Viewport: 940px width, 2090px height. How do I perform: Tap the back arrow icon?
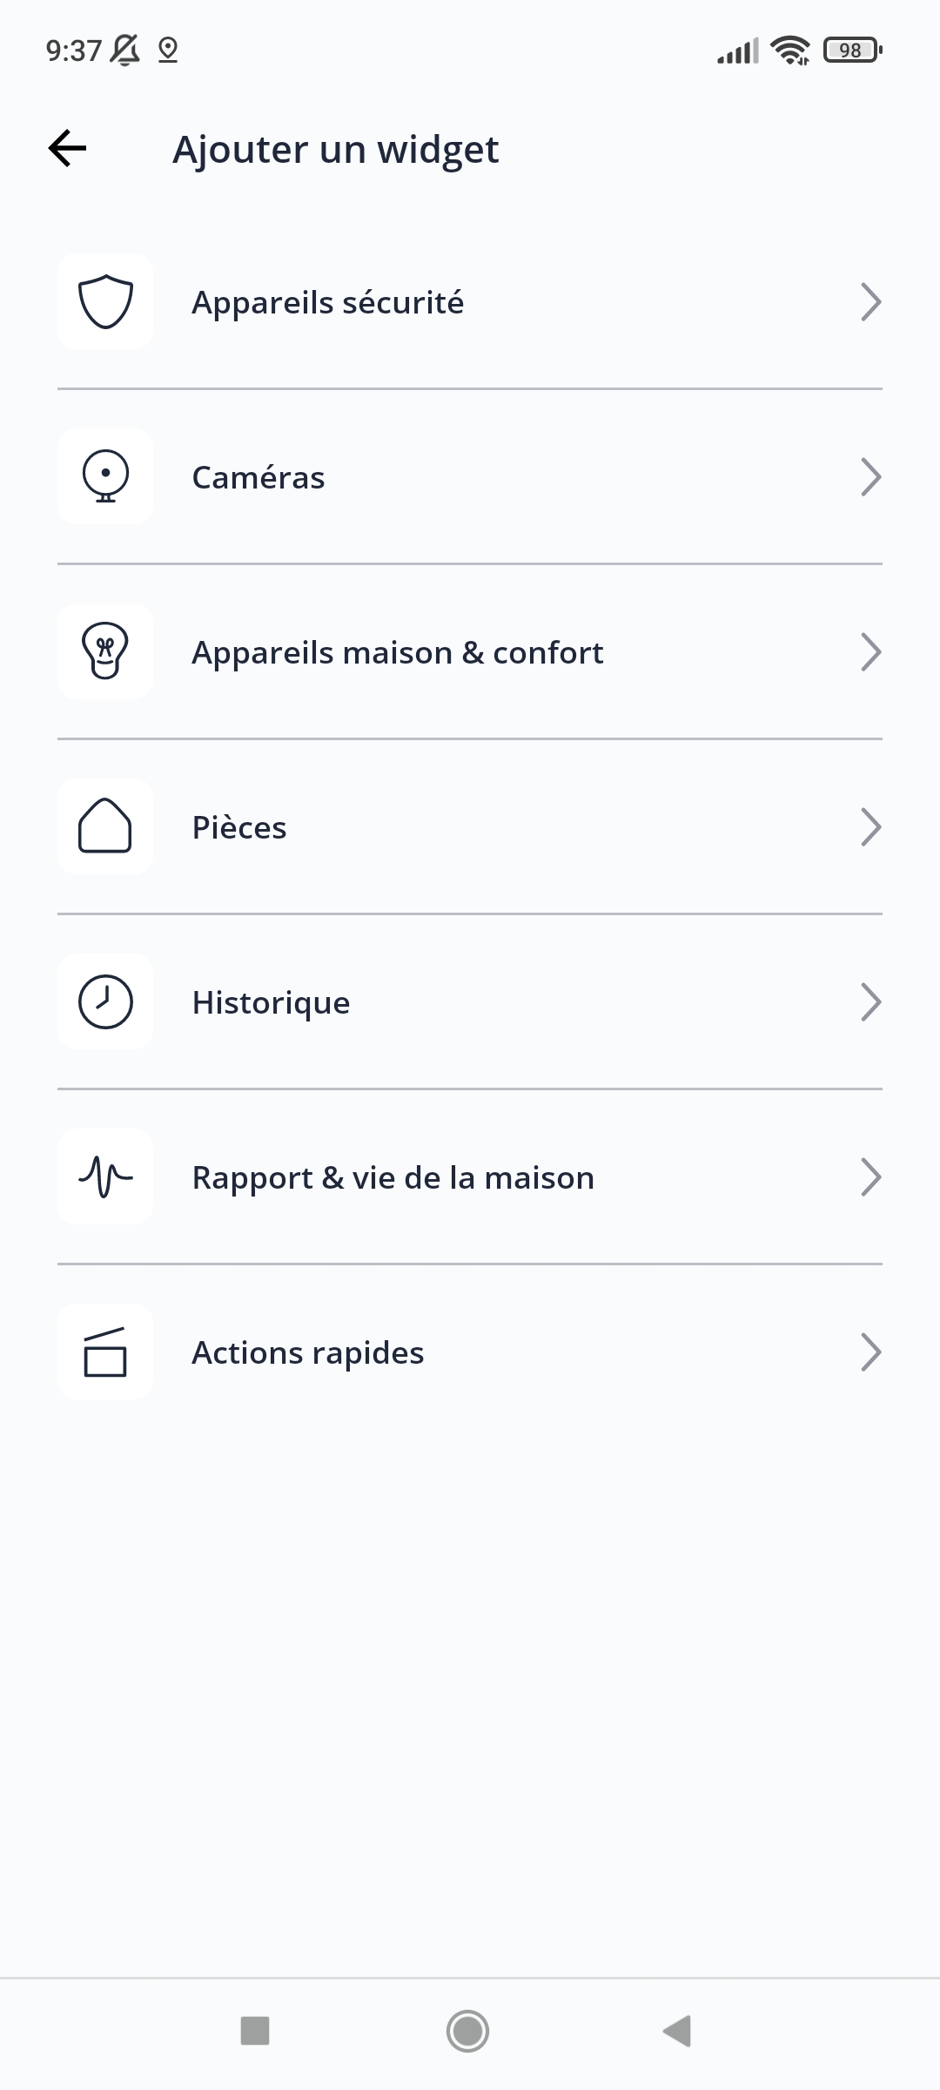tap(67, 148)
